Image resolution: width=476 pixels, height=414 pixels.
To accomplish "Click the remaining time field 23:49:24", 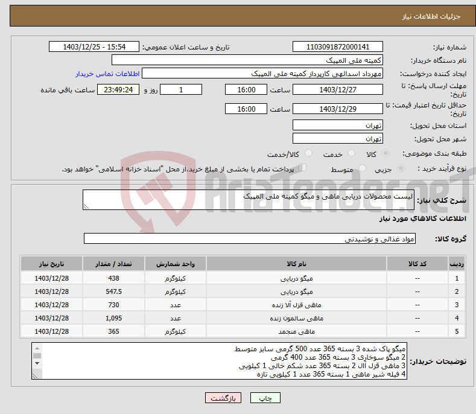I will tap(118, 89).
